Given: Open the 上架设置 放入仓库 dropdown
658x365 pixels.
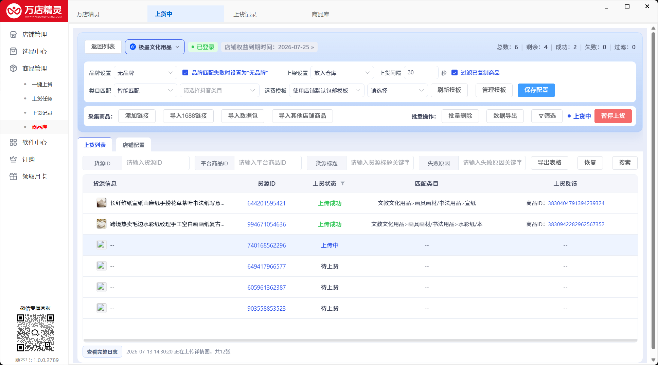Looking at the screenshot, I should click(x=342, y=73).
